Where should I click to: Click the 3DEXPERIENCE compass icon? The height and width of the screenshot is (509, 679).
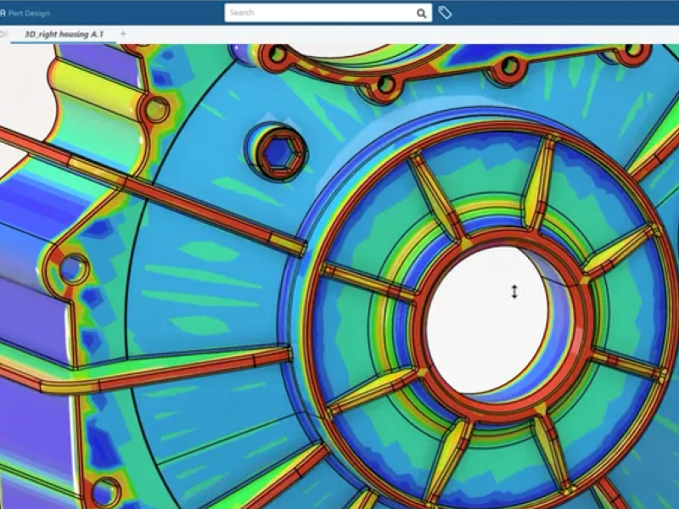[5, 13]
